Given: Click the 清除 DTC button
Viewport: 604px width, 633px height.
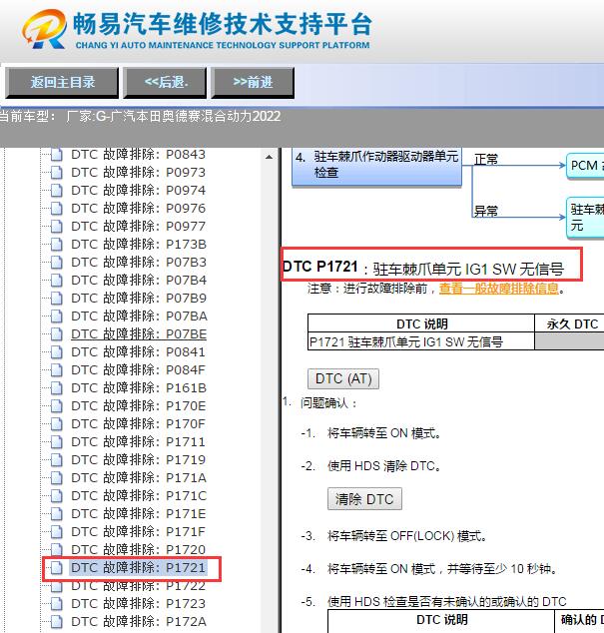Looking at the screenshot, I should coord(364,499).
